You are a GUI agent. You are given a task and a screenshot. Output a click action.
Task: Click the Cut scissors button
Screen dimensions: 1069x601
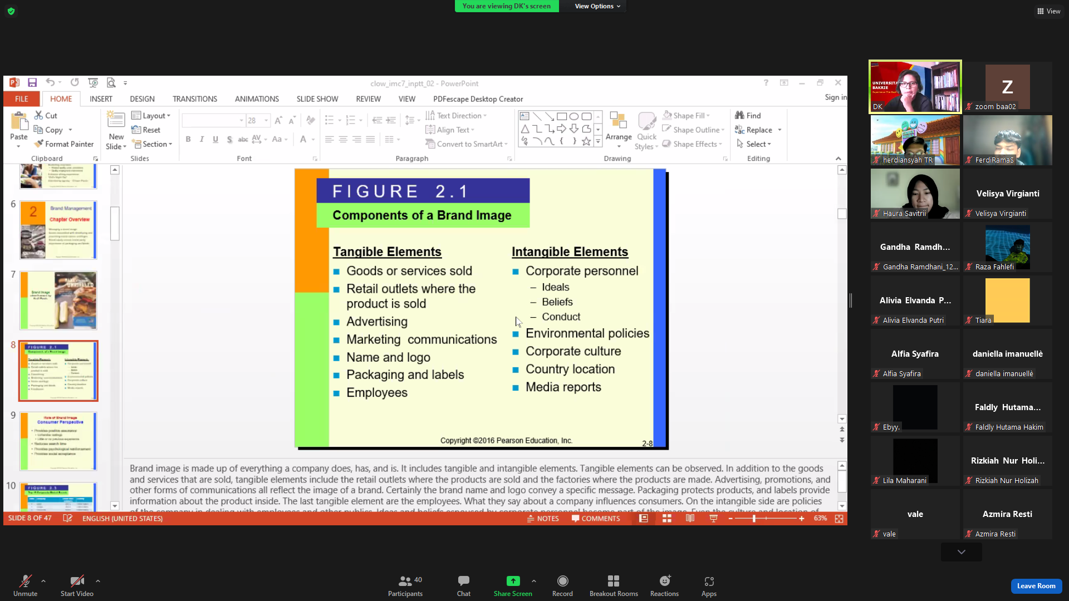coord(46,115)
